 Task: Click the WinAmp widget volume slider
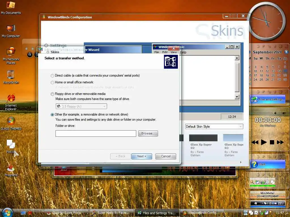pyautogui.click(x=280, y=113)
